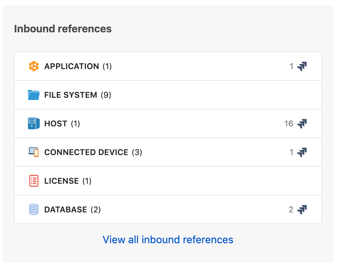Expand the APPLICATION (1) references row

pyautogui.click(x=168, y=66)
